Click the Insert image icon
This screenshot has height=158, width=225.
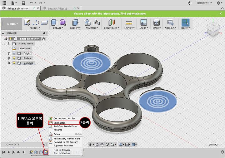(143, 22)
